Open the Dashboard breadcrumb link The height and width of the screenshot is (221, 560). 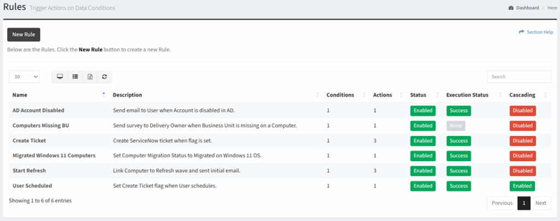coord(527,8)
